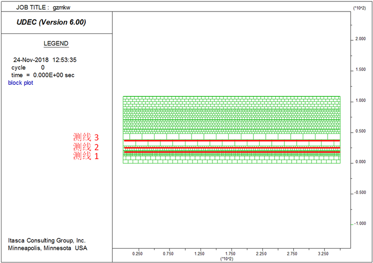Image resolution: width=373 pixels, height=263 pixels.
Task: Click the underlined LEGEND heading
Action: point(56,43)
